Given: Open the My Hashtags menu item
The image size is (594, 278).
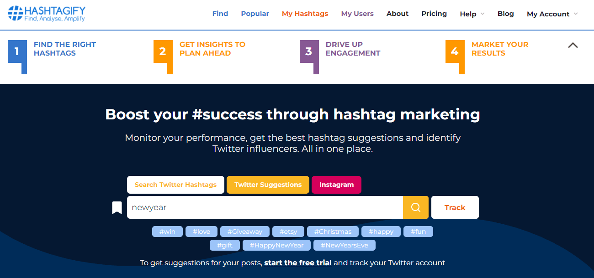Looking at the screenshot, I should 305,14.
